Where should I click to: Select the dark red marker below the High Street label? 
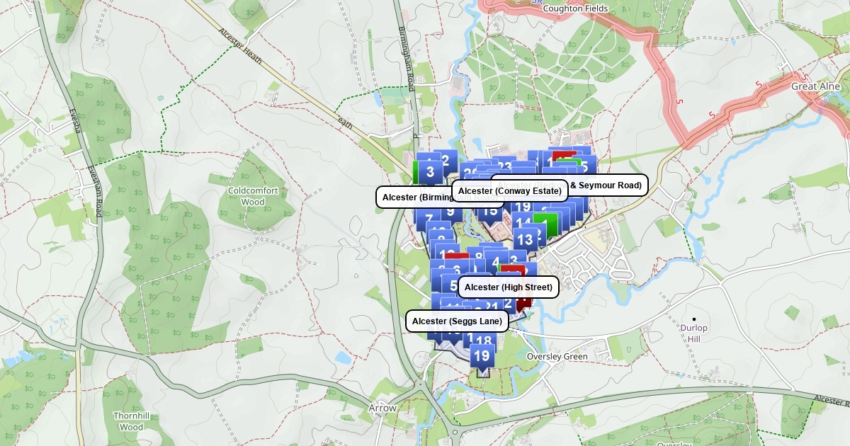point(523,303)
